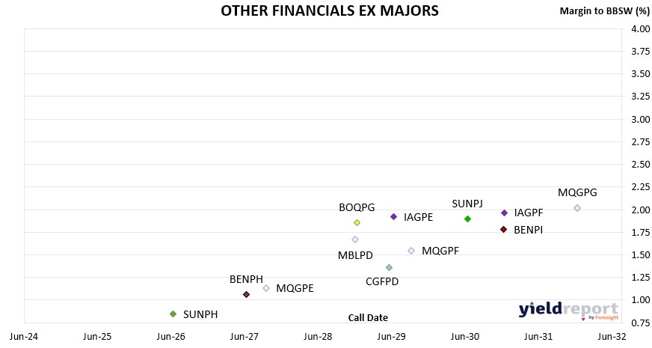The height and width of the screenshot is (348, 652).
Task: Select the dark red BENPH diamond marker
Action: [246, 294]
